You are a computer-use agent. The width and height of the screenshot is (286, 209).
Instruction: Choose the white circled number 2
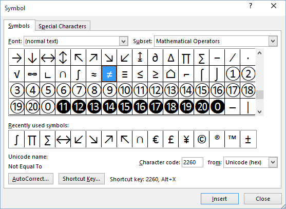[247, 74]
